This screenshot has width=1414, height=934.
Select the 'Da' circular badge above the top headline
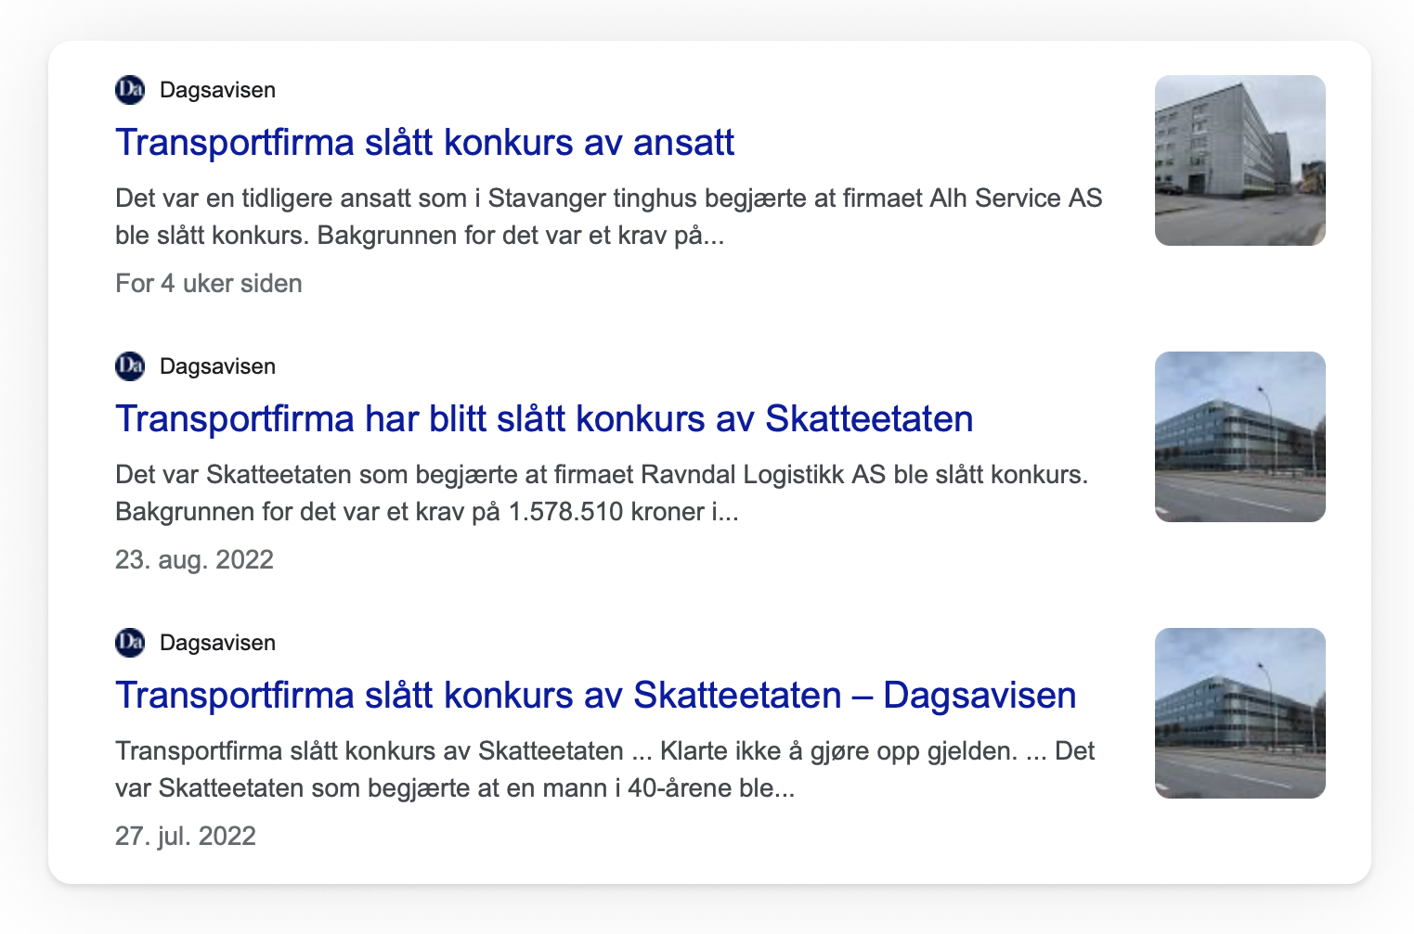(129, 89)
